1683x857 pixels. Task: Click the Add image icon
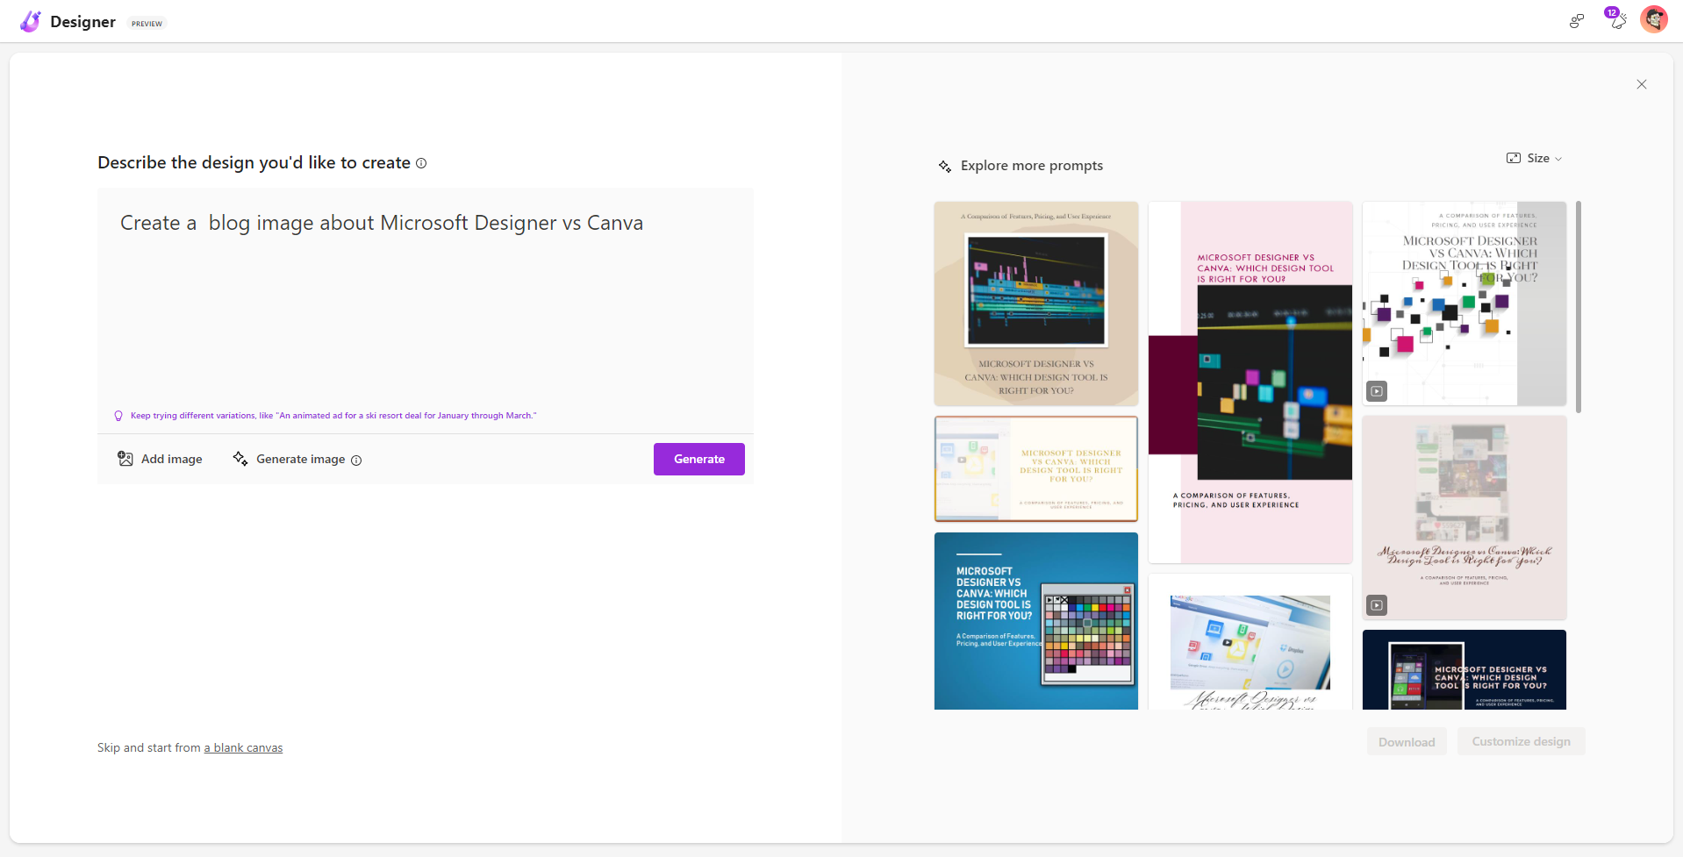[x=125, y=459]
